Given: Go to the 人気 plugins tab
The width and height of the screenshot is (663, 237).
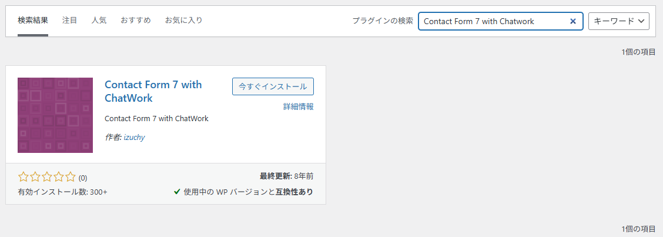Looking at the screenshot, I should pyautogui.click(x=99, y=21).
